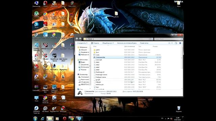Open the folder icon at top-right desktop corner
Screen dimensions: 216x121
179,4
